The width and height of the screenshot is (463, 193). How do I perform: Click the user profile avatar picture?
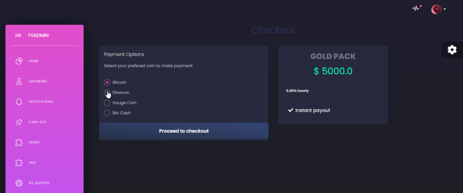coord(436,9)
